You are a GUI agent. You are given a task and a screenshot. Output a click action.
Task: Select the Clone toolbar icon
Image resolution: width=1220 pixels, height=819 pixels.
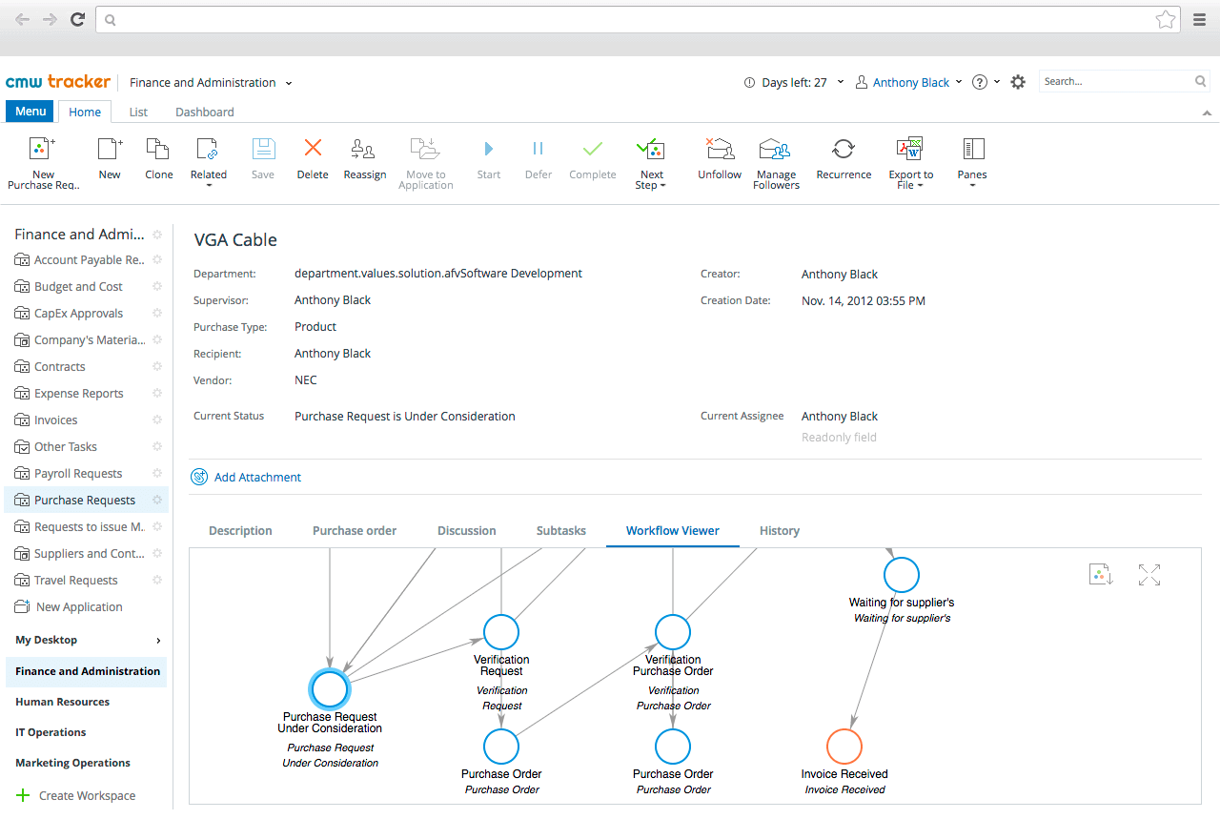point(158,160)
